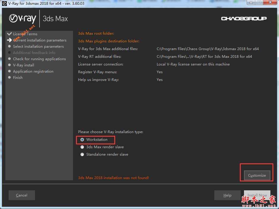
Task: Select the License Terms step
Action: (25, 34)
